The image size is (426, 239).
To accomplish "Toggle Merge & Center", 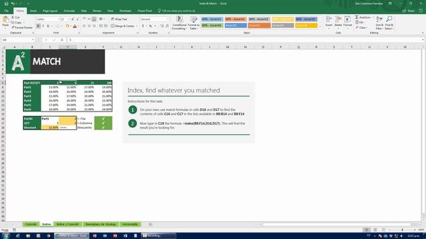I will 122,26.
